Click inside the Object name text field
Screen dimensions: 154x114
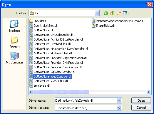click(86, 101)
